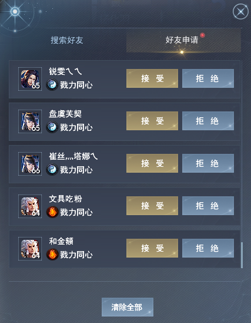Click flame faction icon beside 和金额

pyautogui.click(x=52, y=255)
